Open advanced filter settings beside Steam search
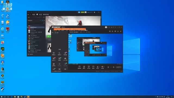Image resolution: width=174 pixels, height=98 pixels. [44, 23]
